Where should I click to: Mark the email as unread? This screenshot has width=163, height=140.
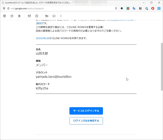[29, 16]
